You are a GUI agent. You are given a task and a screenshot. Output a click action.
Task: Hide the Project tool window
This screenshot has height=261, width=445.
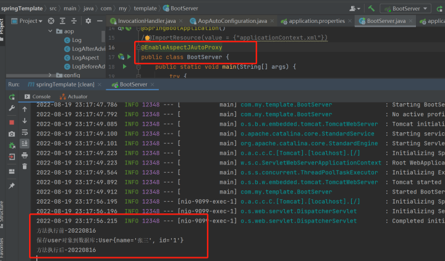(x=100, y=21)
